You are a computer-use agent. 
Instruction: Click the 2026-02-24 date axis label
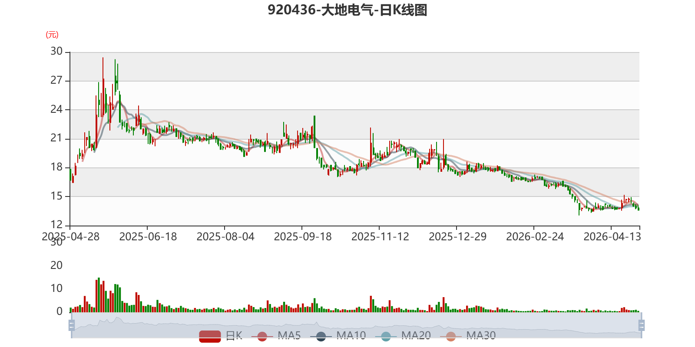tap(535, 236)
